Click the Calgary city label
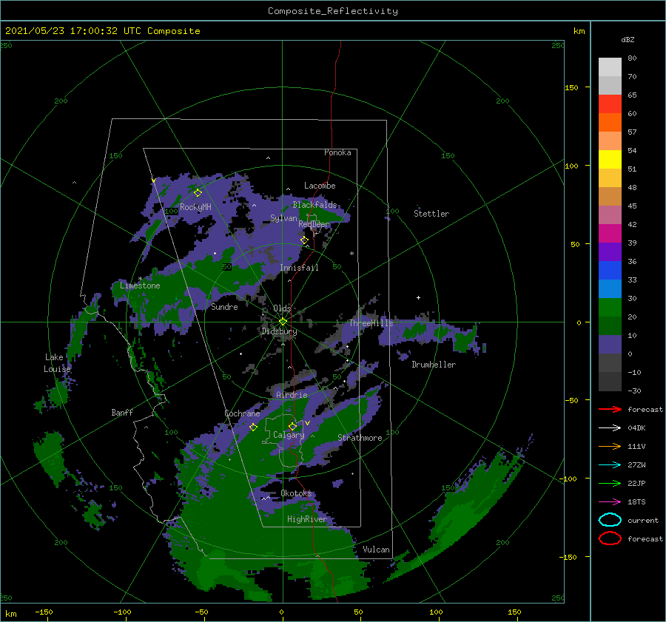Viewport: 666px width, 622px height. 289,435
